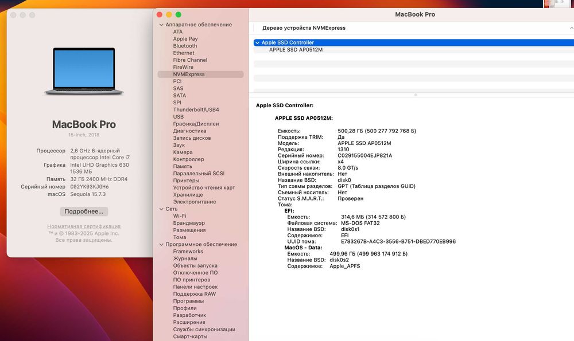Open Запись дисков in the sidebar

(x=192, y=138)
